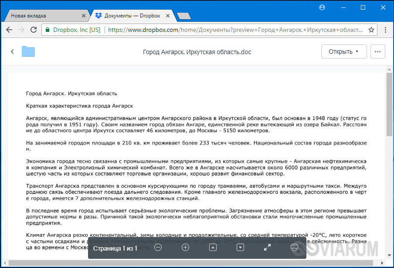Click document line Город Ангарск. Иркутская область
The height and width of the screenshot is (268, 394).
[71, 93]
